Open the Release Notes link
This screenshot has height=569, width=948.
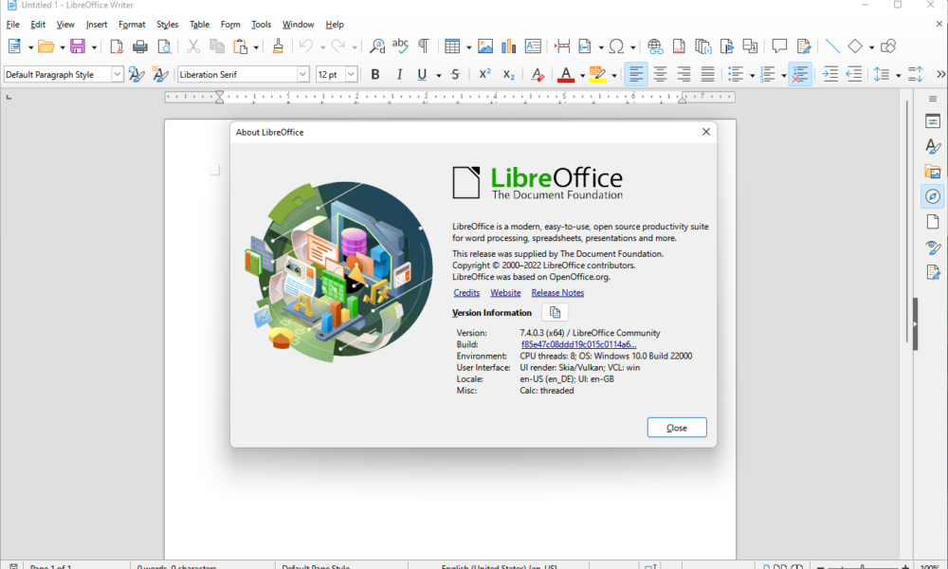coord(557,292)
